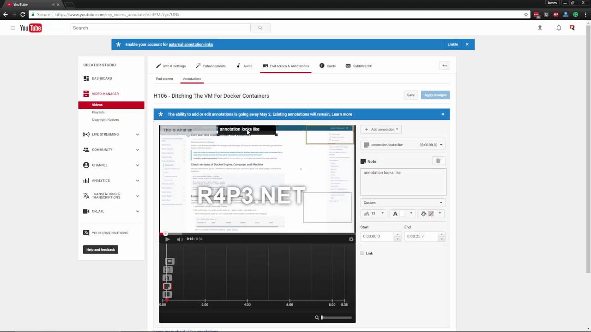Open the background fill color dropdown
Viewport: 591px width, 332px height.
431,213
